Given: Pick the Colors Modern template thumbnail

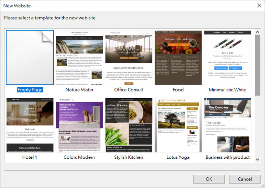Looking at the screenshot, I should coord(79,125).
